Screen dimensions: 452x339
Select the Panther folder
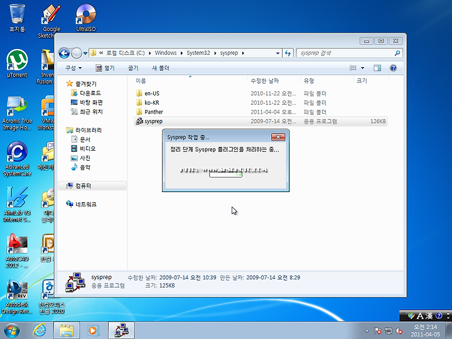[x=261, y=112]
